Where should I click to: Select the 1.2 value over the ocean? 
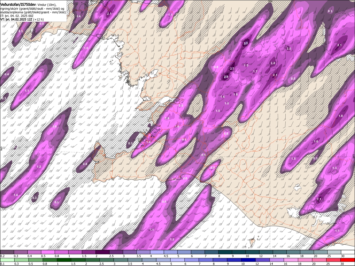click(x=39, y=167)
